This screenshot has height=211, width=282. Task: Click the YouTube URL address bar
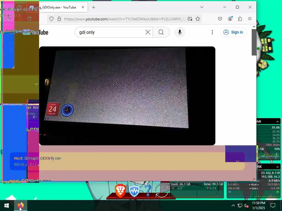click(x=124, y=19)
